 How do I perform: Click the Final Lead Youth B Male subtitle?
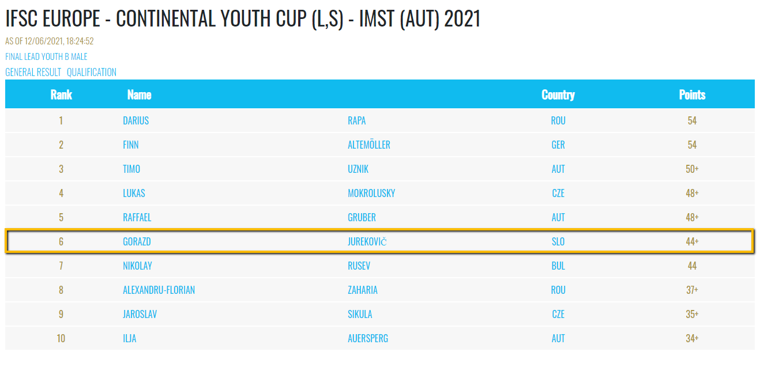coord(46,56)
